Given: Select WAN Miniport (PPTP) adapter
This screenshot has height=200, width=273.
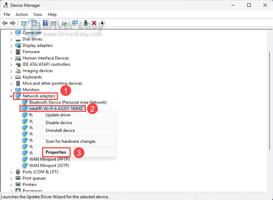Looking at the screenshot, I should (49, 159).
